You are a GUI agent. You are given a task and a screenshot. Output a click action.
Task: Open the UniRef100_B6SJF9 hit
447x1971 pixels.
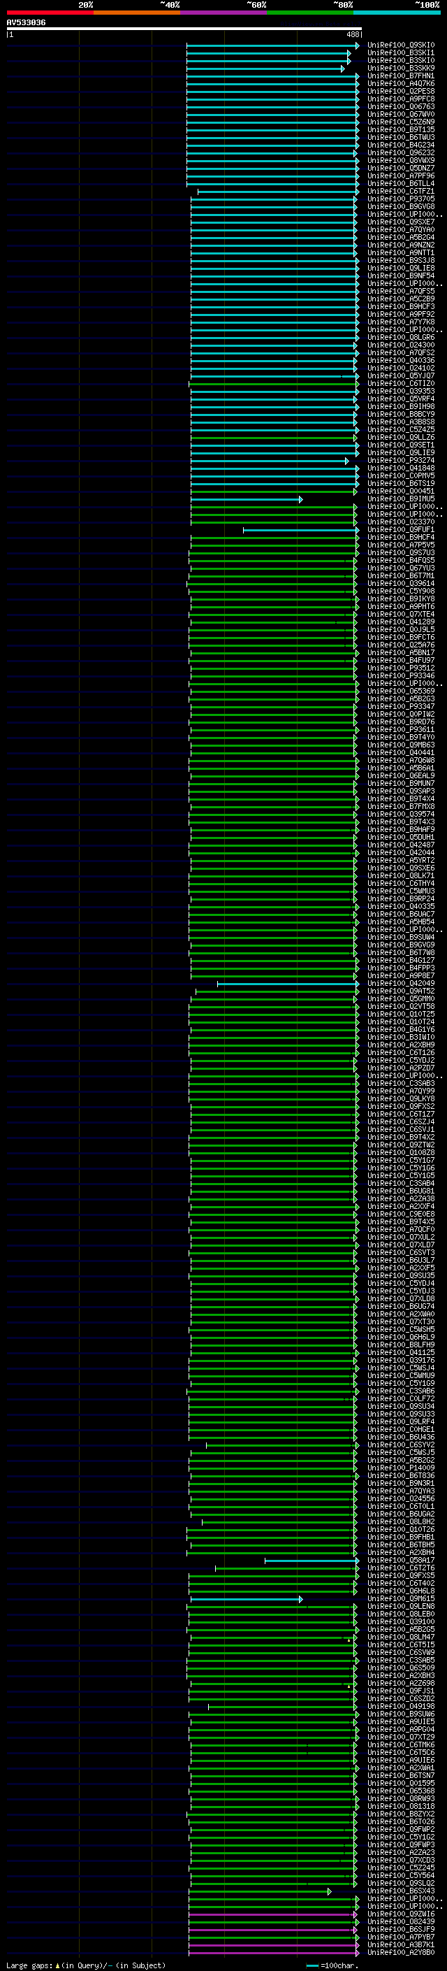click(x=401, y=1930)
